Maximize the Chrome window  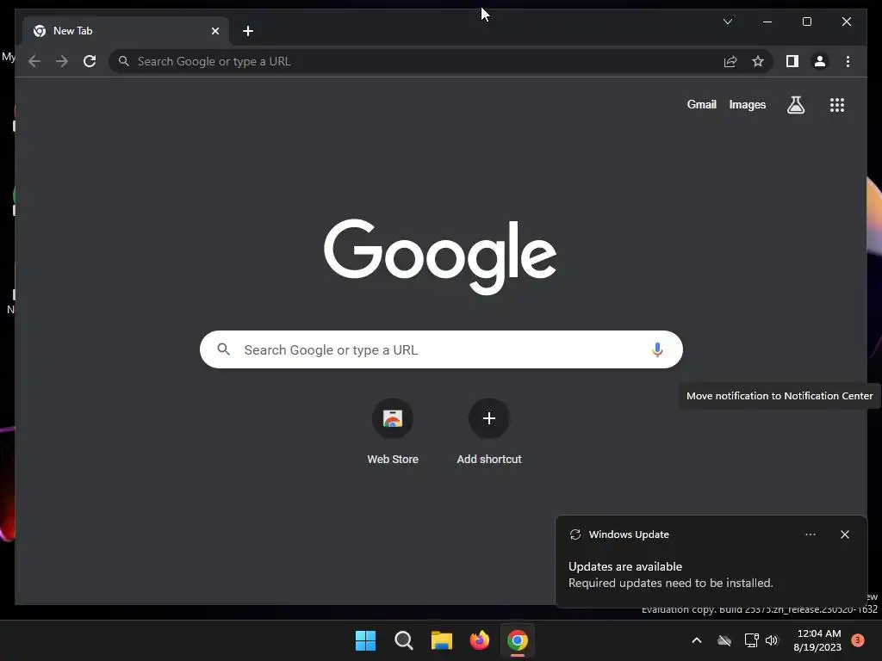tap(806, 22)
